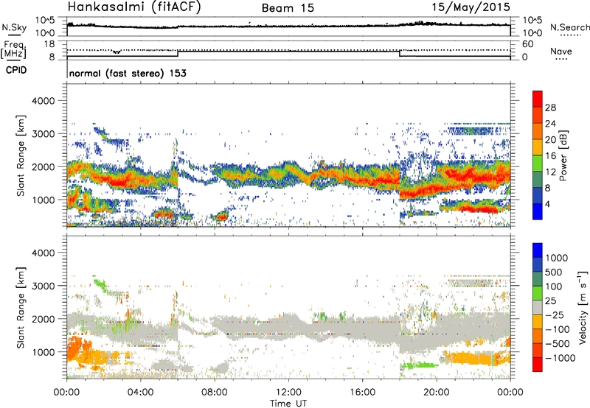Click the frequency step-up line near 06:00
Image resolution: width=590 pixels, height=408 pixels.
pos(178,53)
